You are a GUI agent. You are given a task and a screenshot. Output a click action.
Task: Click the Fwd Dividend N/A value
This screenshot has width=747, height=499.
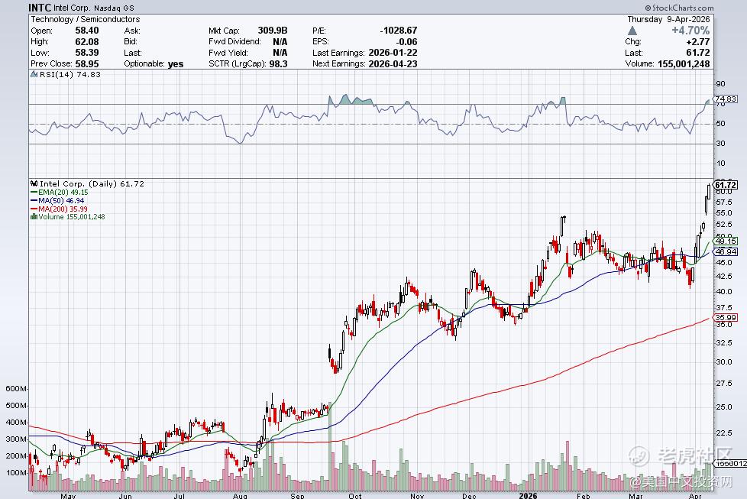pyautogui.click(x=280, y=41)
